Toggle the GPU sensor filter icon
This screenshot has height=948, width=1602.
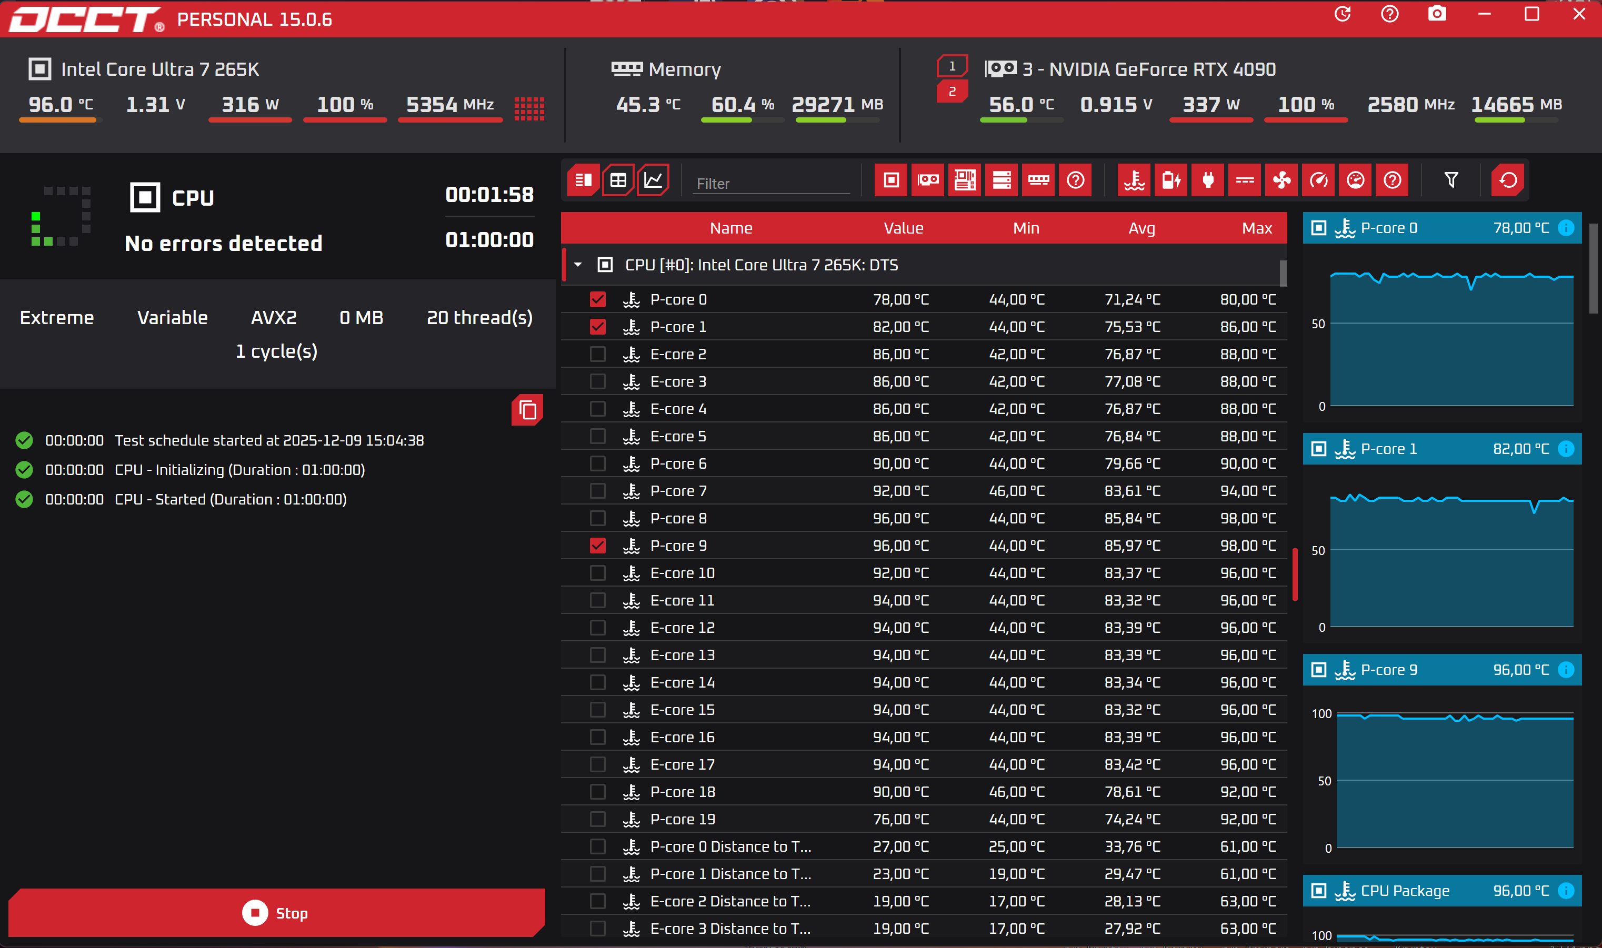point(928,180)
